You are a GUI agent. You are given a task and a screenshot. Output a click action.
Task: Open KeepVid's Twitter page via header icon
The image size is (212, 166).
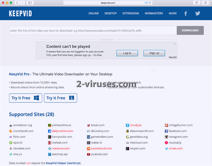[x=198, y=13]
